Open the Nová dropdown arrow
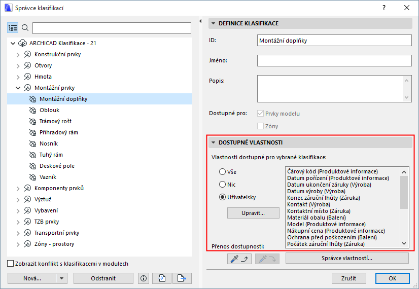This screenshot has height=289, width=419. tap(62, 278)
